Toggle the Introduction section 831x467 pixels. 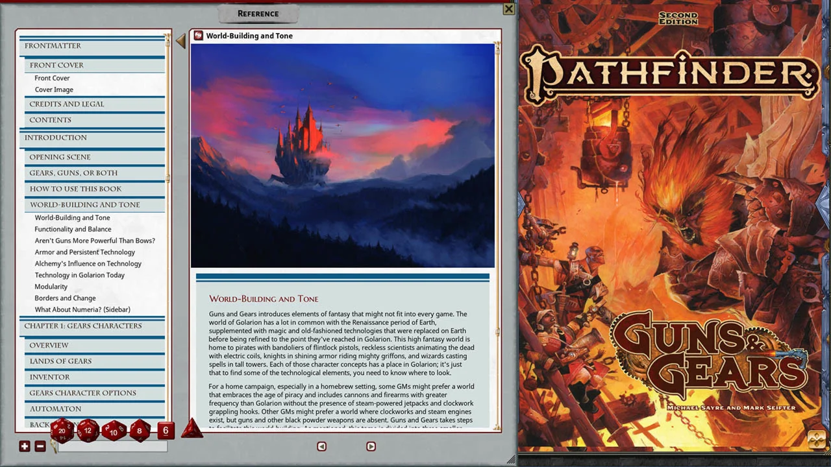pos(92,138)
